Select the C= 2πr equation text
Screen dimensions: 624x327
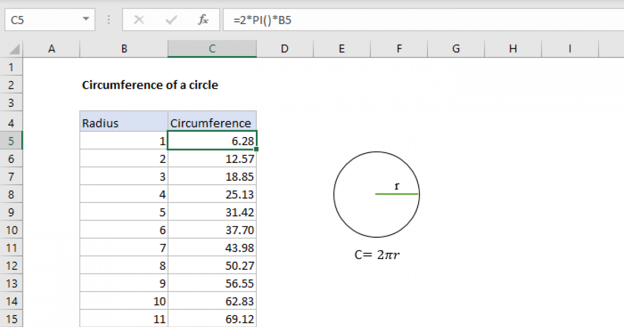376,255
